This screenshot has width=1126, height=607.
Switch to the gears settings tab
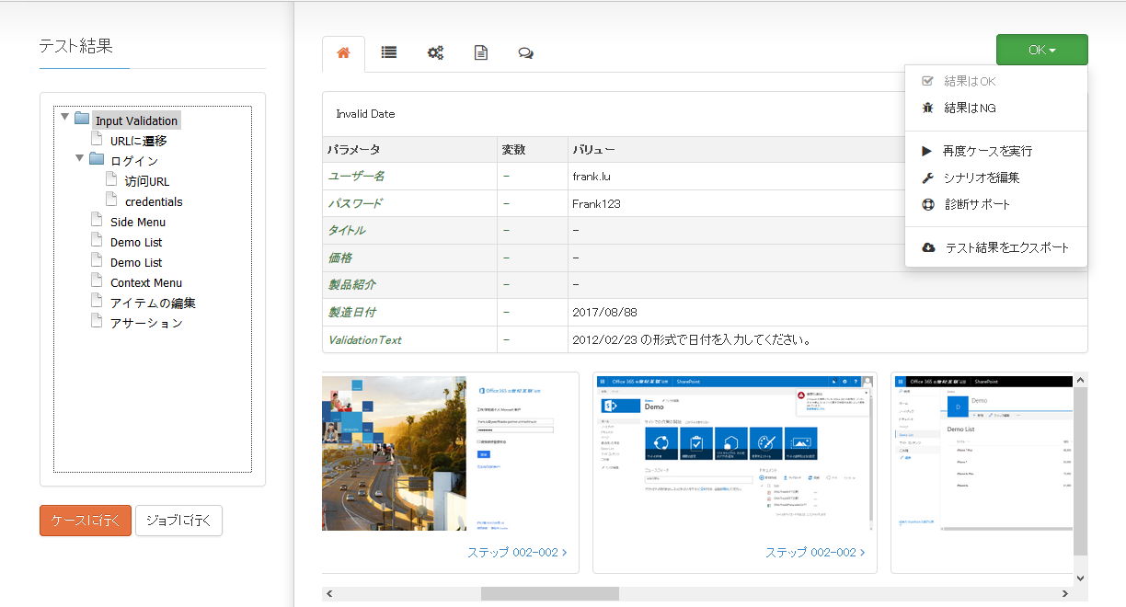[x=435, y=53]
